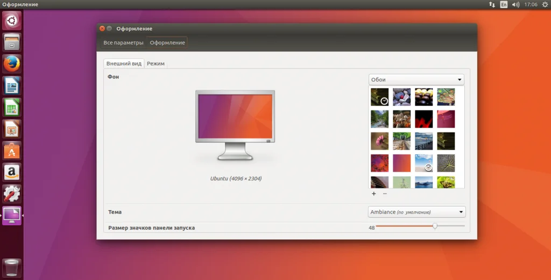The width and height of the screenshot is (551, 280).
Task: Launch LibreOffice Writer from the dock
Action: 12,86
